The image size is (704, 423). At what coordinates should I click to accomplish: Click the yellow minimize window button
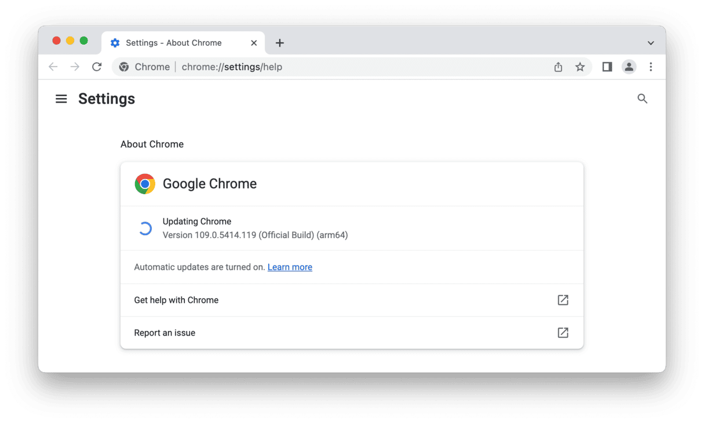[70, 41]
